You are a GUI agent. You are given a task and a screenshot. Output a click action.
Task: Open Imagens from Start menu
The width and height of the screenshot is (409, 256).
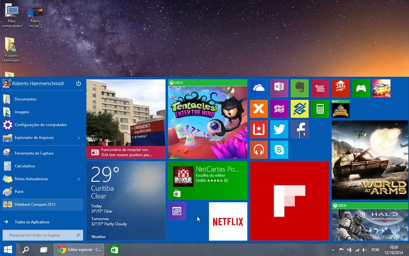click(x=43, y=112)
